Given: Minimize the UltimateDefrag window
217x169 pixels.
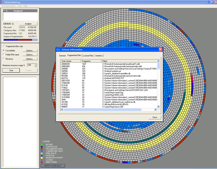Looking at the screenshot, I should [x=208, y=2].
